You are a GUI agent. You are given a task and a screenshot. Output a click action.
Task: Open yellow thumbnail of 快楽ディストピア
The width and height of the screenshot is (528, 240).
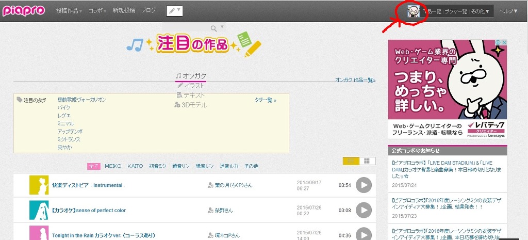pyautogui.click(x=39, y=185)
